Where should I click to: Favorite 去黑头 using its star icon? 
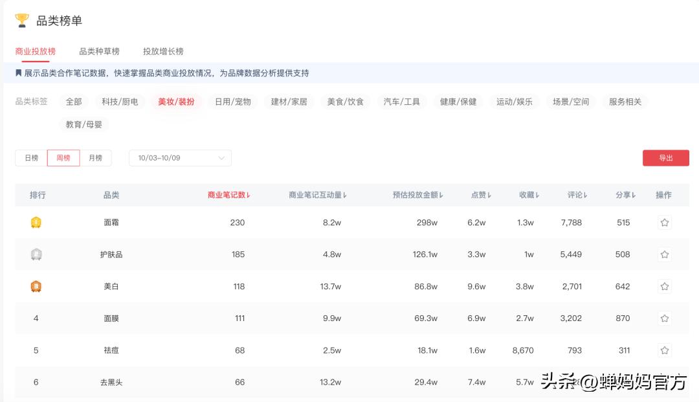click(665, 382)
